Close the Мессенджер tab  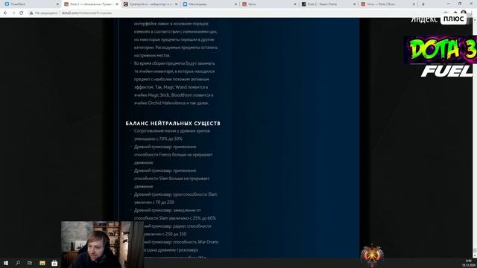point(236,4)
